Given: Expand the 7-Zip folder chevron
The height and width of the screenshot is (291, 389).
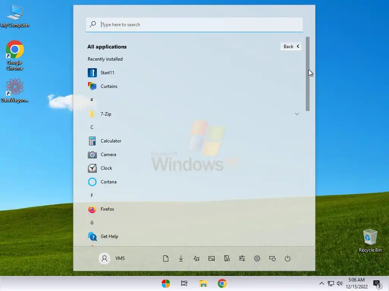Looking at the screenshot, I should [x=297, y=114].
